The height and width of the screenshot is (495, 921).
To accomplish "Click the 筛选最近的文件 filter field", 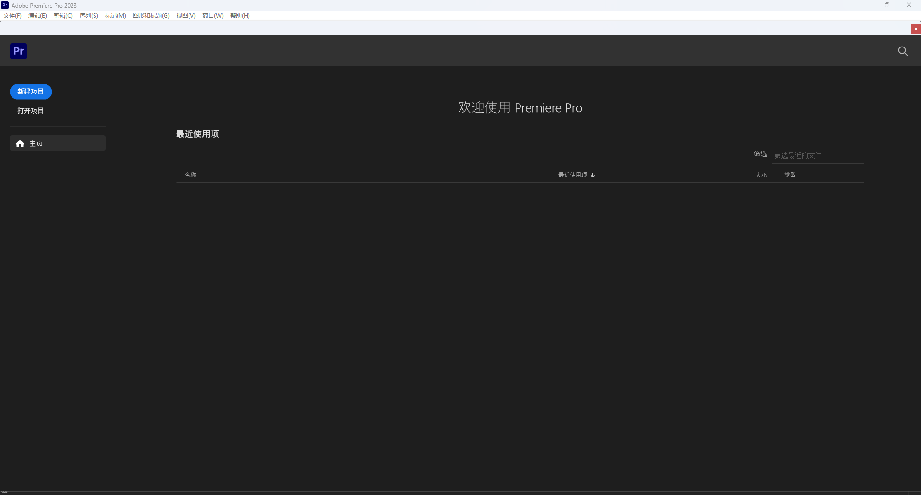I will coord(818,155).
